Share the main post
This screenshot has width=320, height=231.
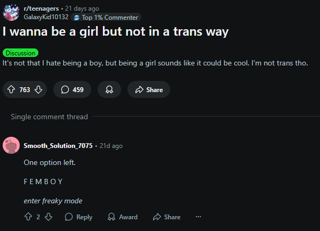pos(149,89)
